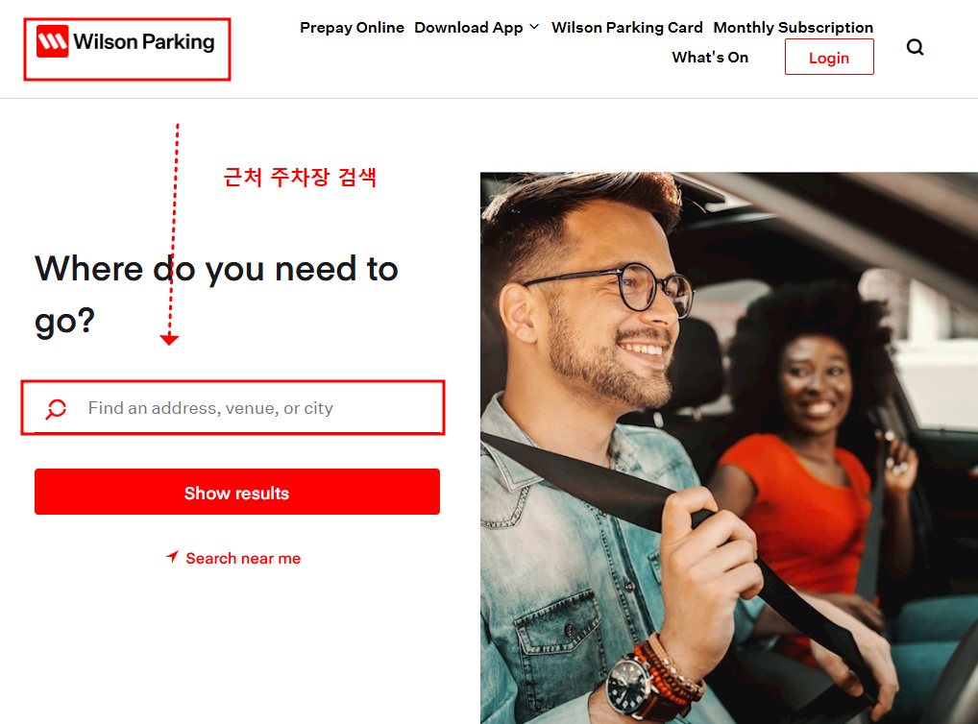Open the What's On page
Viewport: 978px width, 724px height.
[710, 58]
